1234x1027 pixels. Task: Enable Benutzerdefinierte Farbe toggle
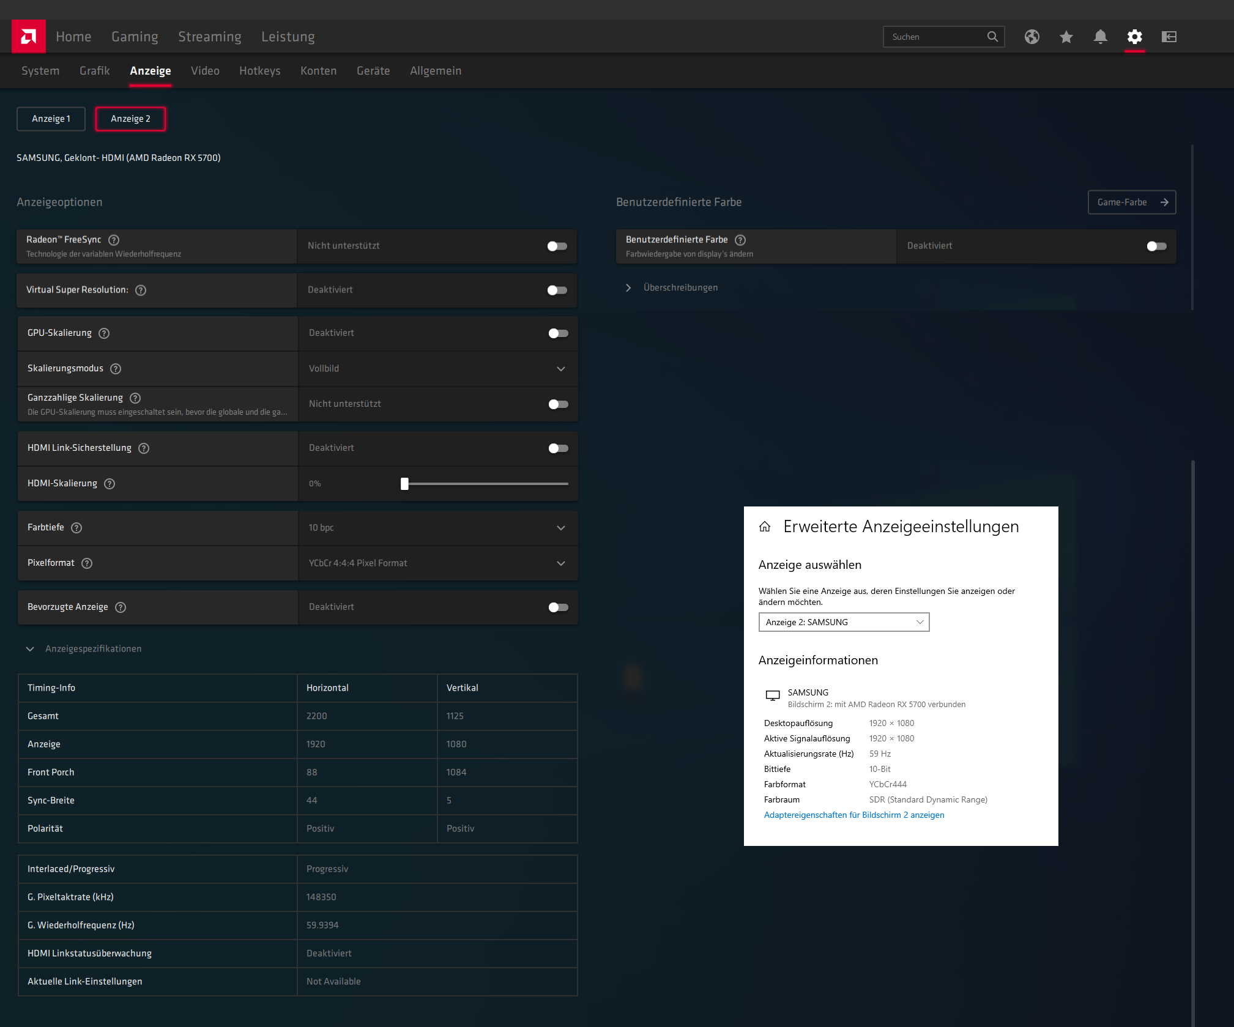tap(1156, 246)
